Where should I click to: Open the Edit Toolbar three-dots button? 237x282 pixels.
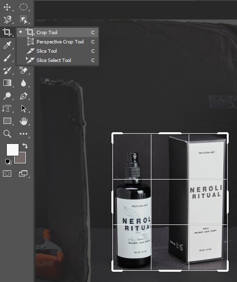coord(23,134)
